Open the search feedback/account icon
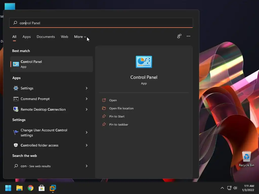The height and width of the screenshot is (194, 259). coord(179,36)
